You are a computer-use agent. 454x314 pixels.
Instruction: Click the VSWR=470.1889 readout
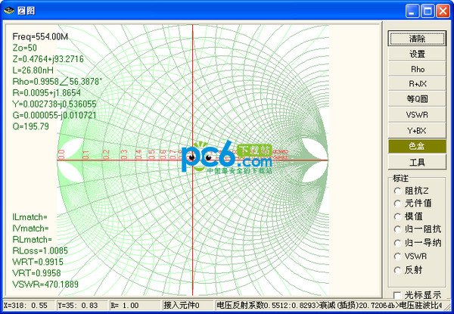[45, 284]
